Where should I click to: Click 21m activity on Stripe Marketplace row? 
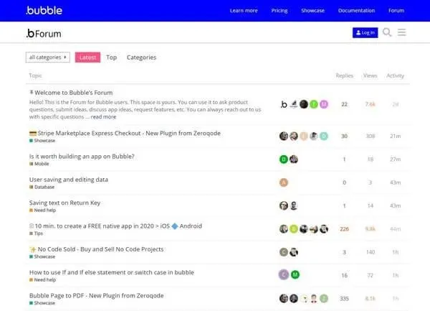coord(395,136)
